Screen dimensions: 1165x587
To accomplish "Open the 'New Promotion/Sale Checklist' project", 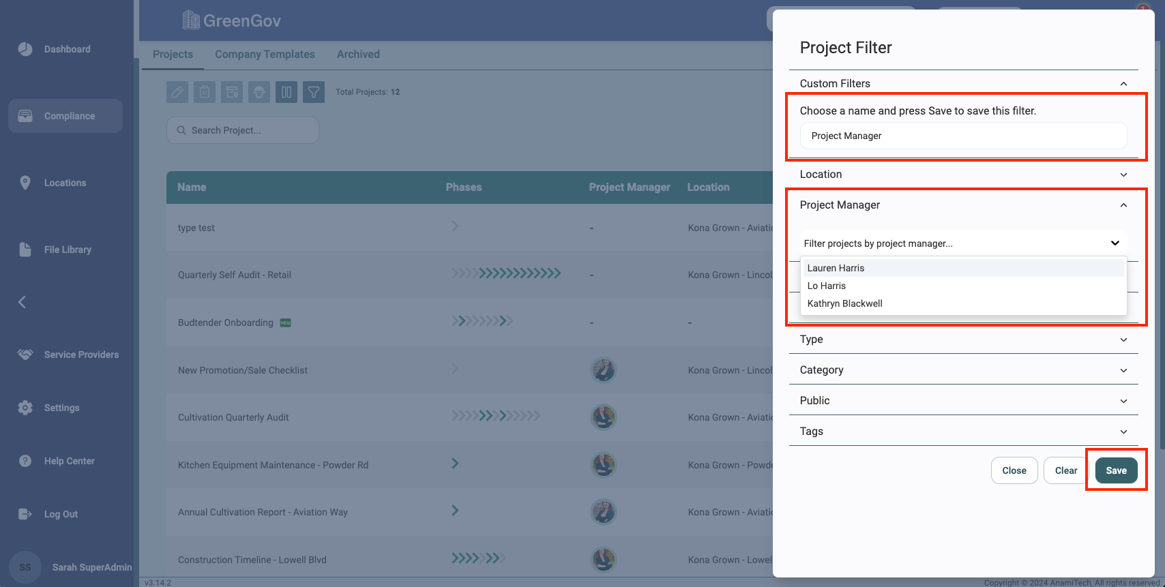I will (x=243, y=370).
